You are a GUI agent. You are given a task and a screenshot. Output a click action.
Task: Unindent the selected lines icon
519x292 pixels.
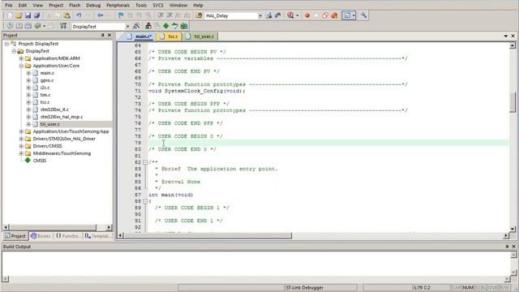click(x=169, y=15)
